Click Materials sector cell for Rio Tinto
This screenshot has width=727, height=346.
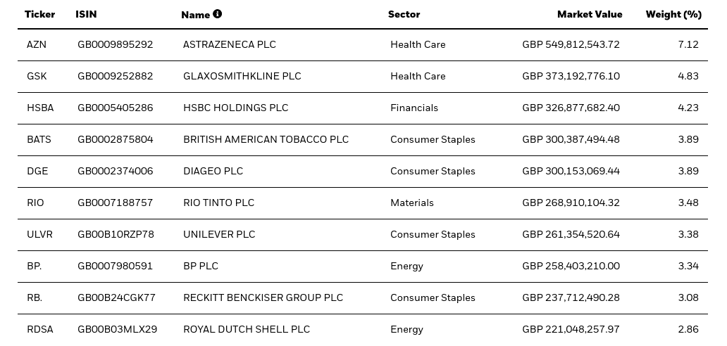(411, 203)
